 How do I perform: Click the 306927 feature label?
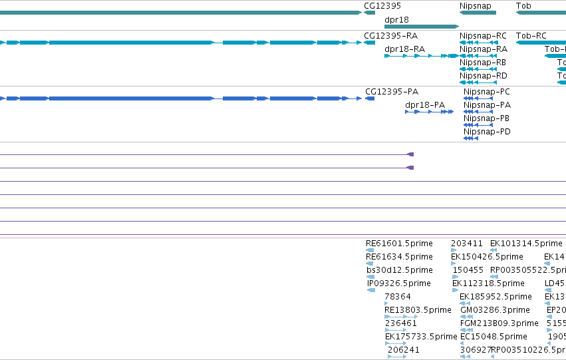pyautogui.click(x=476, y=350)
